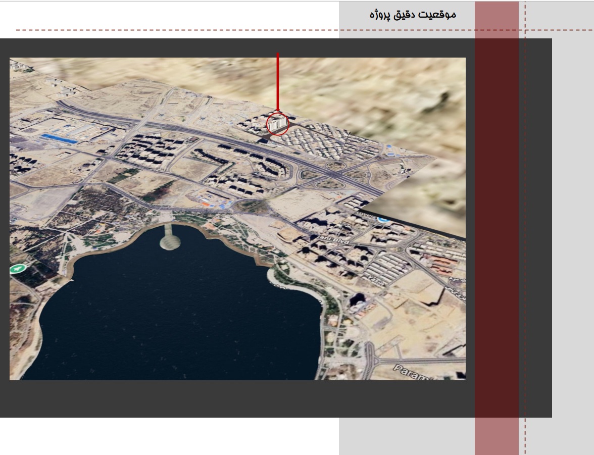Click the highlighted white building inside circle

(275, 123)
